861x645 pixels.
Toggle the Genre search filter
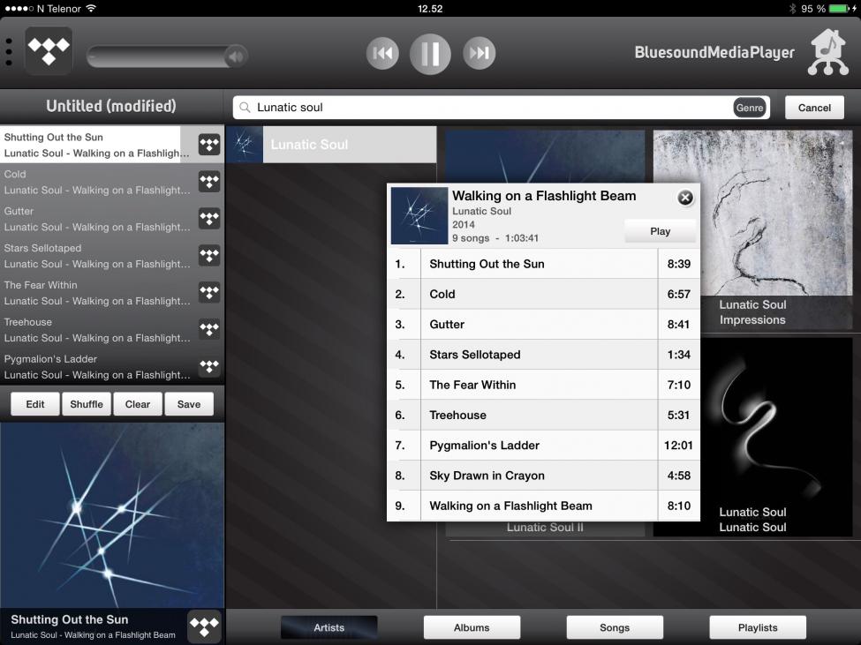click(x=750, y=108)
